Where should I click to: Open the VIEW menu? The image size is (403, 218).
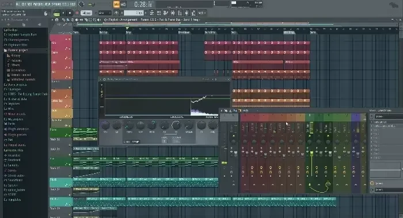[48, 5]
